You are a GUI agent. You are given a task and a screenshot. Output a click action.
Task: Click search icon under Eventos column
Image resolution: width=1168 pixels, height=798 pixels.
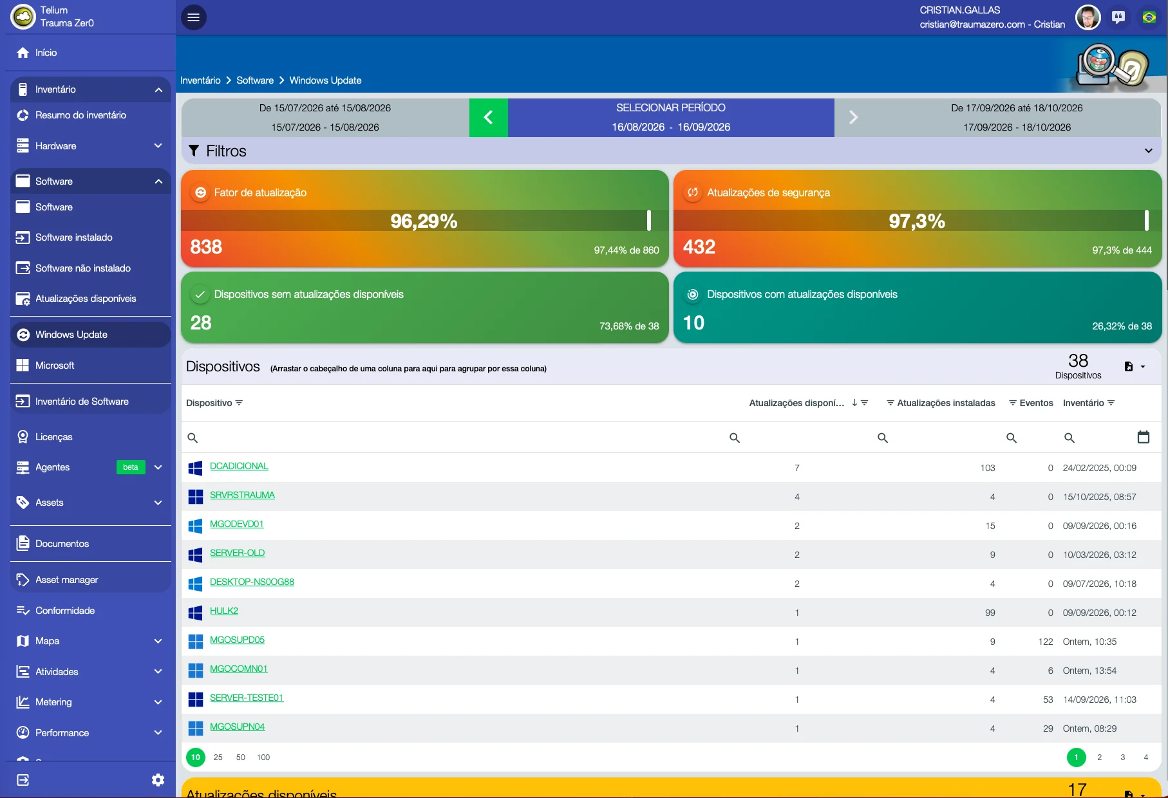coord(1012,438)
